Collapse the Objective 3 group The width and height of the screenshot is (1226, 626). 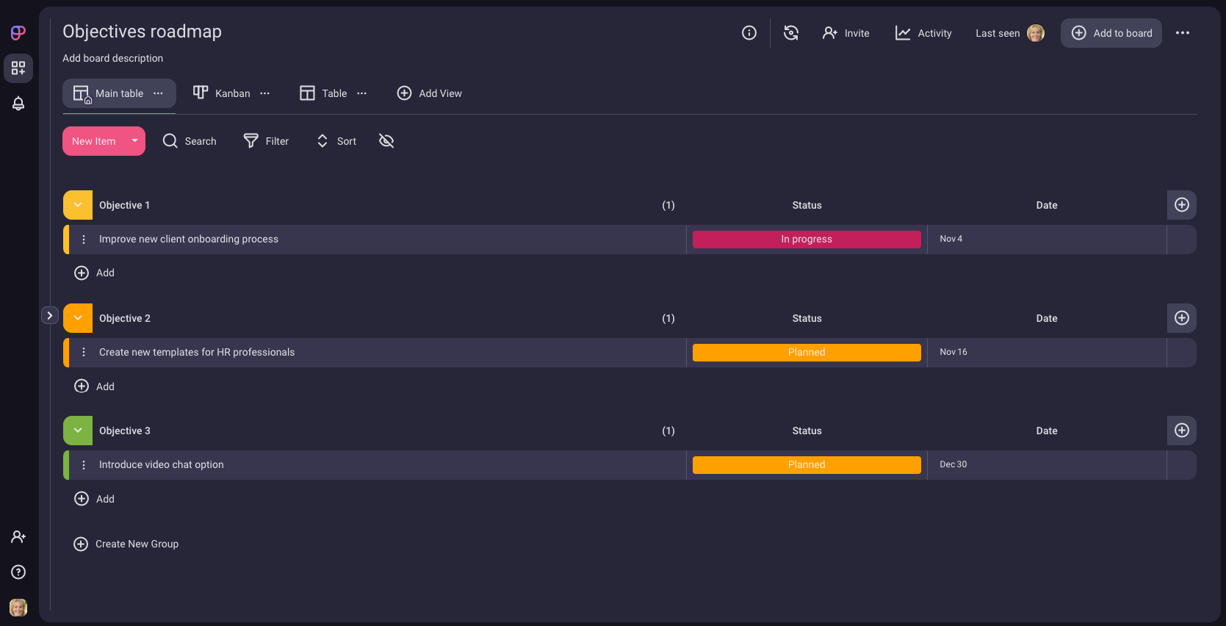click(x=78, y=431)
